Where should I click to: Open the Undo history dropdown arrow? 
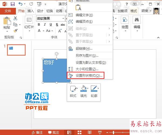pyautogui.click(x=25, y=4)
